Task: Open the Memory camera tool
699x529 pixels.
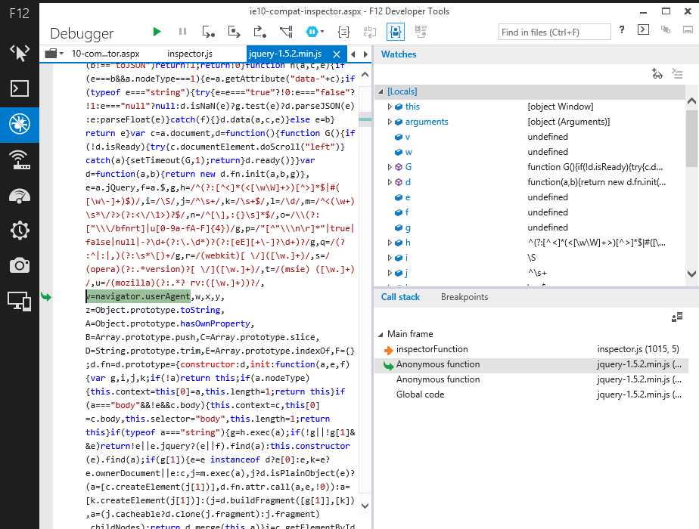Action: (19, 266)
